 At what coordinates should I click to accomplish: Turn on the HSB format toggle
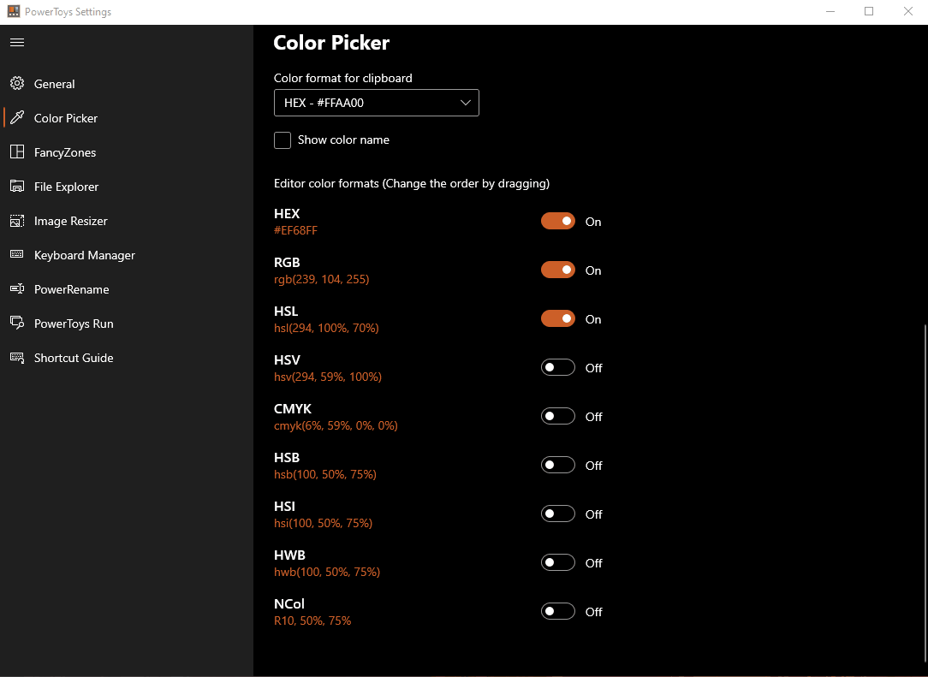[x=557, y=465]
